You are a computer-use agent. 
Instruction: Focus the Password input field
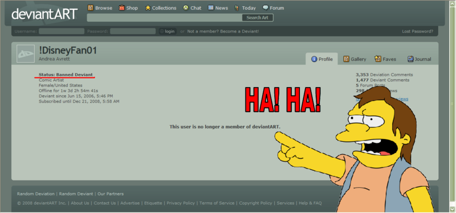(x=133, y=31)
